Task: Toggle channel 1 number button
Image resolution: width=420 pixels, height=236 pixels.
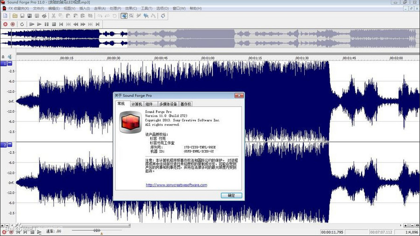Action: point(4,63)
